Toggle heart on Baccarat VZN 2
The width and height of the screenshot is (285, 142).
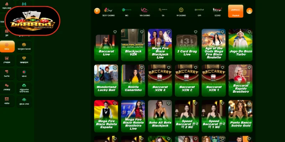196,67
